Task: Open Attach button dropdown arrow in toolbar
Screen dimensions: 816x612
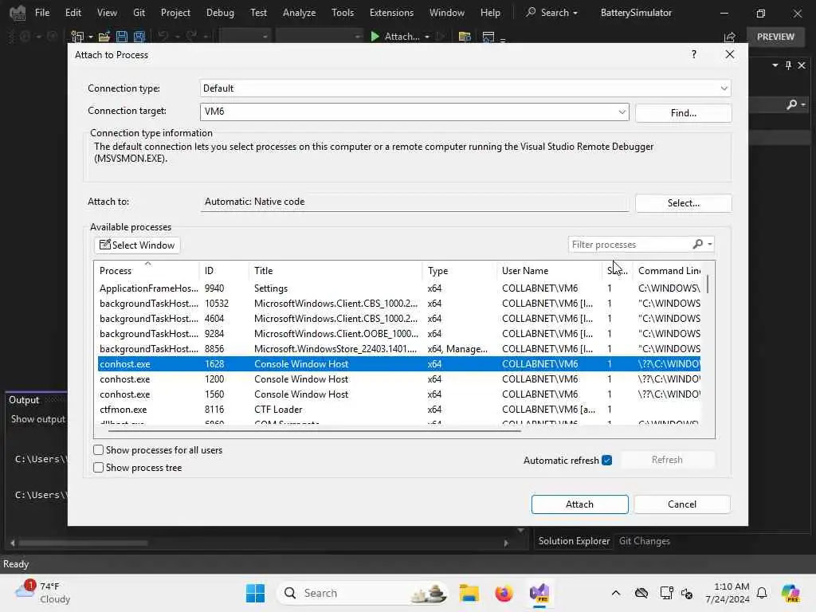Action: click(x=427, y=37)
